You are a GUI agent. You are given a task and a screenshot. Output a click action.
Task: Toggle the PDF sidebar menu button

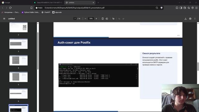coord(4,19)
